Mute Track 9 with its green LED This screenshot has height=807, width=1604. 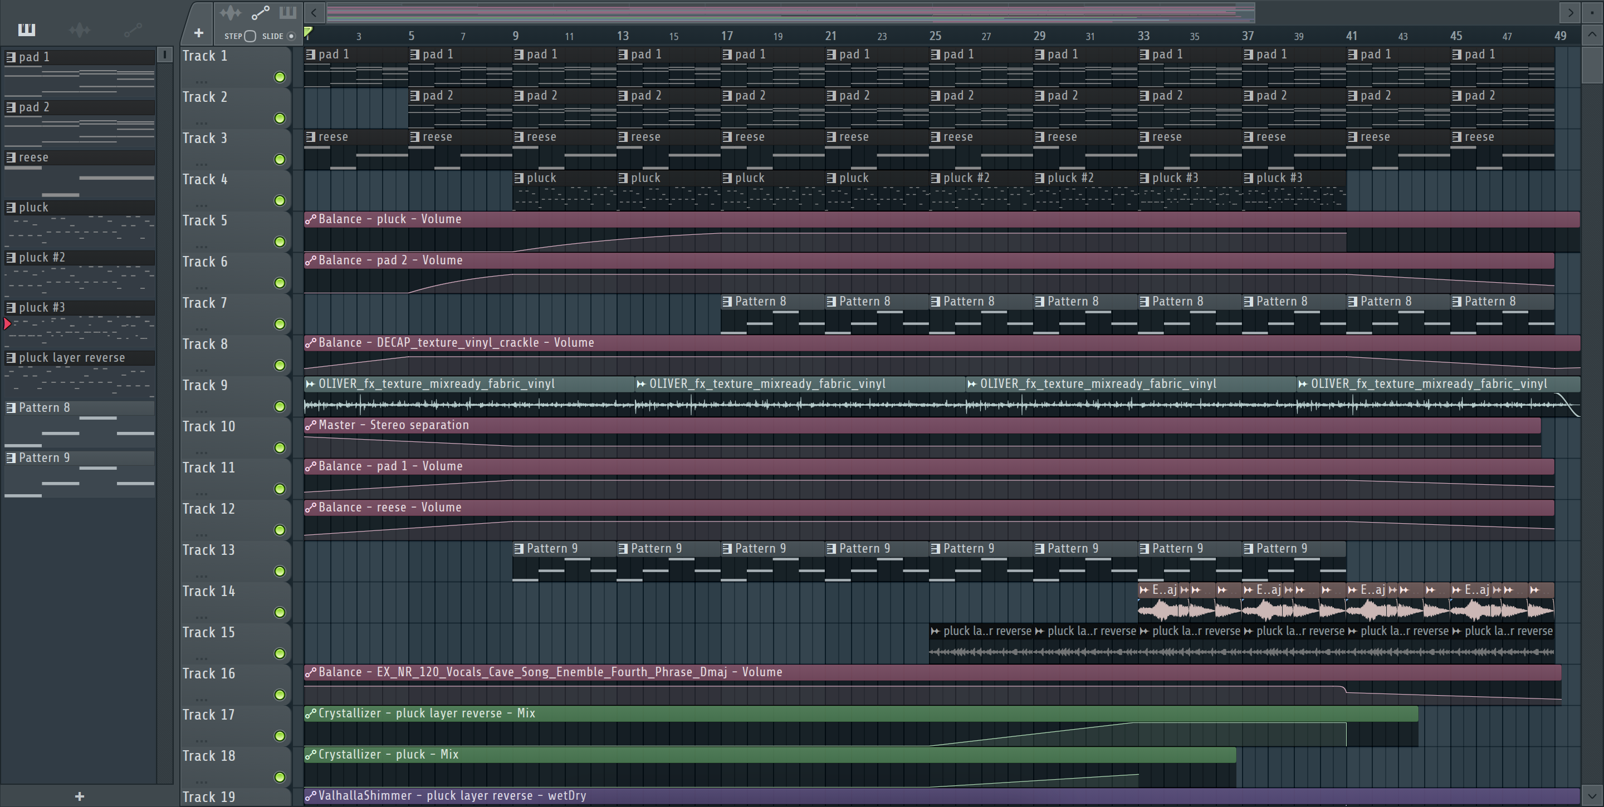point(280,406)
